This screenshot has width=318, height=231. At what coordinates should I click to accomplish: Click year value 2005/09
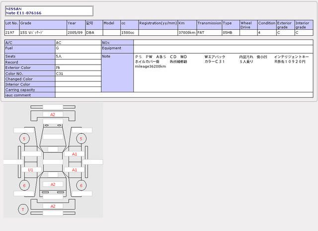point(76,33)
